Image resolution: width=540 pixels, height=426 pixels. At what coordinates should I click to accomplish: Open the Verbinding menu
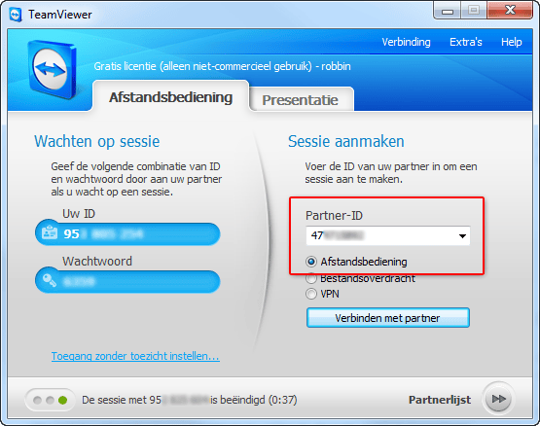[x=406, y=42]
